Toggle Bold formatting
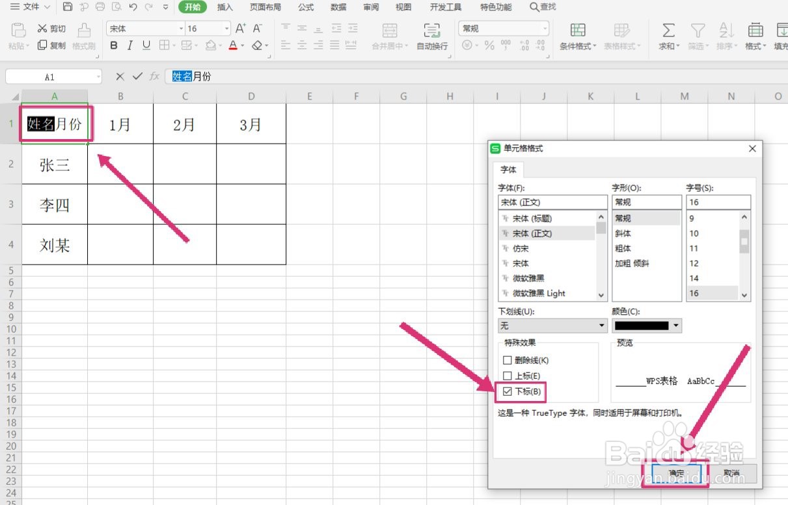This screenshot has width=788, height=505. click(115, 45)
